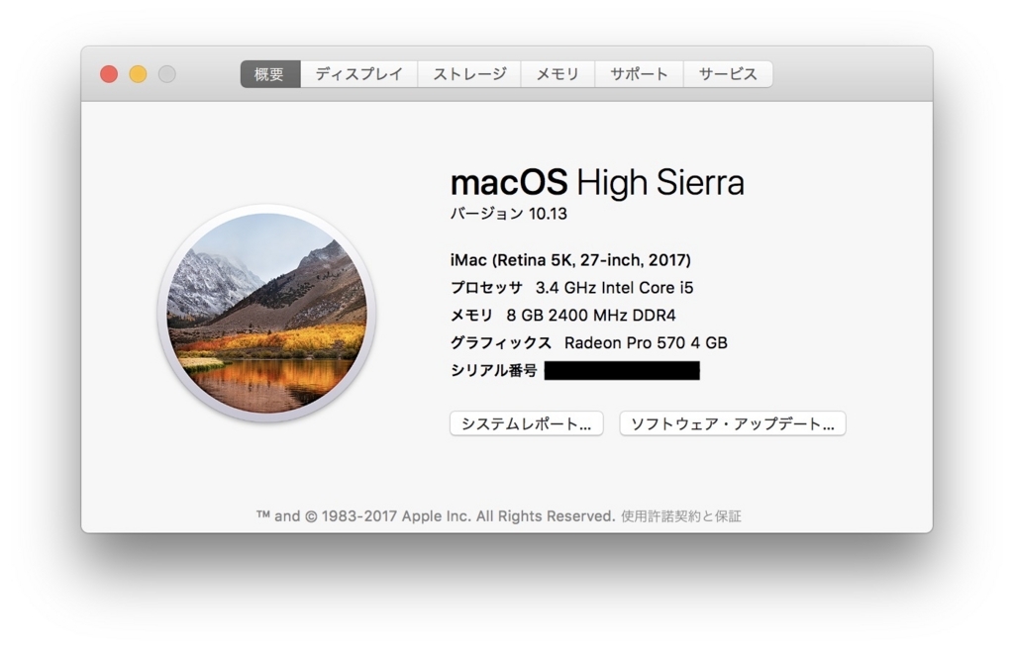Click the macOS High Sierra title text

(598, 182)
